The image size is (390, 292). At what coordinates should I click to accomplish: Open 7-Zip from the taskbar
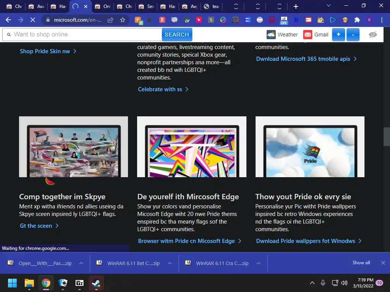point(79,283)
